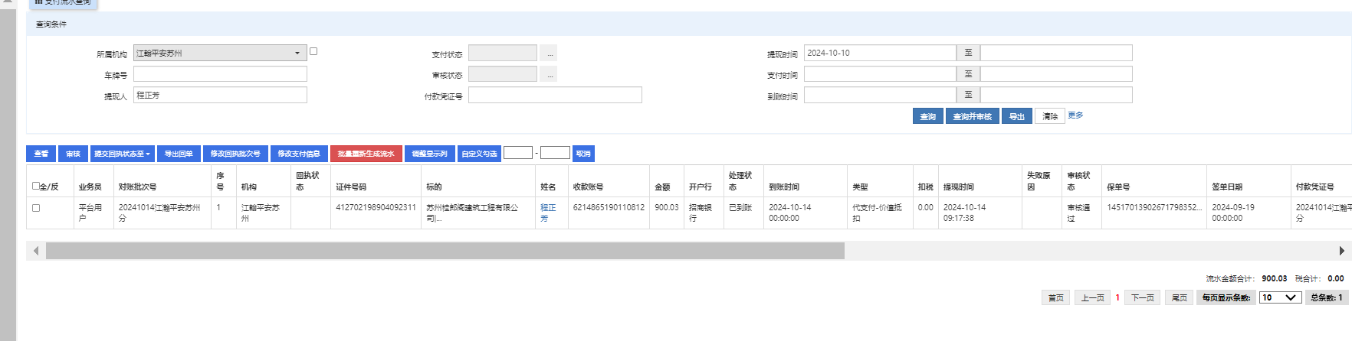This screenshot has width=1352, height=341.
Task: Toggle the 全/反 select-all checkbox
Action: (x=36, y=186)
